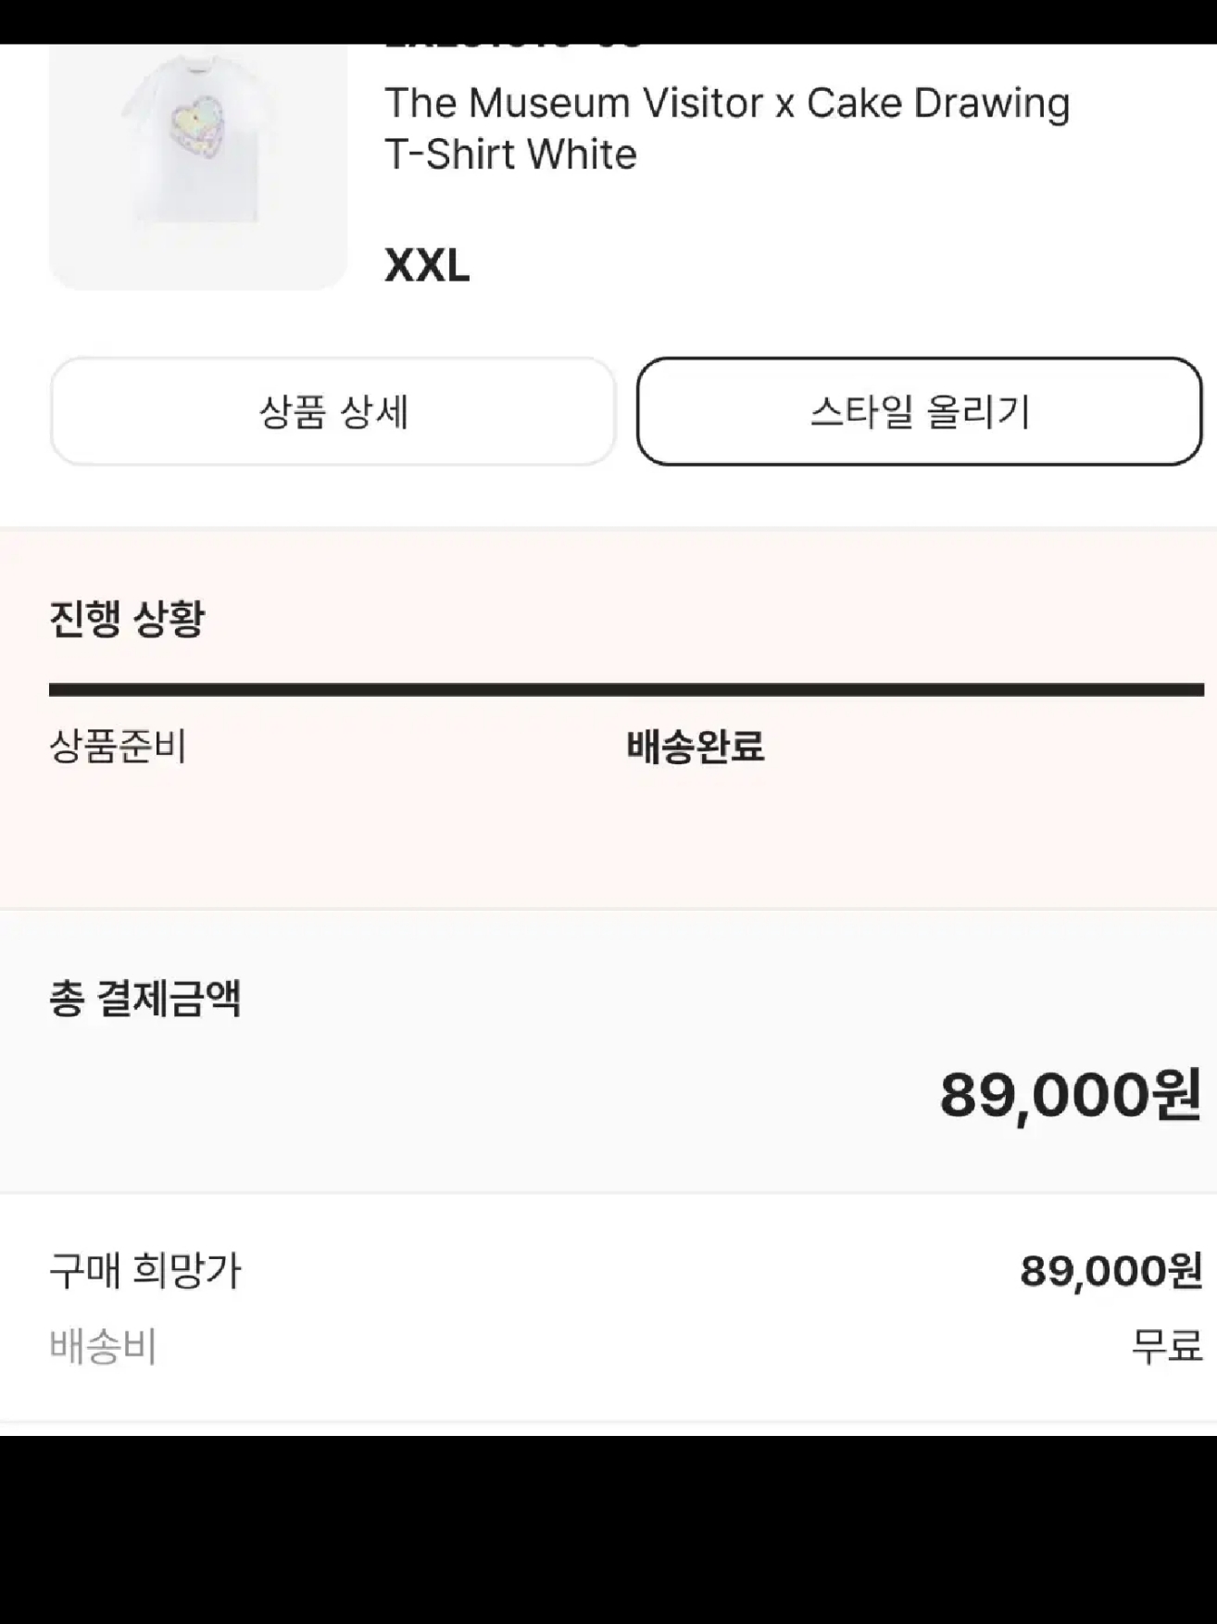Tap the large 89,000원 total amount

coord(1070,1094)
